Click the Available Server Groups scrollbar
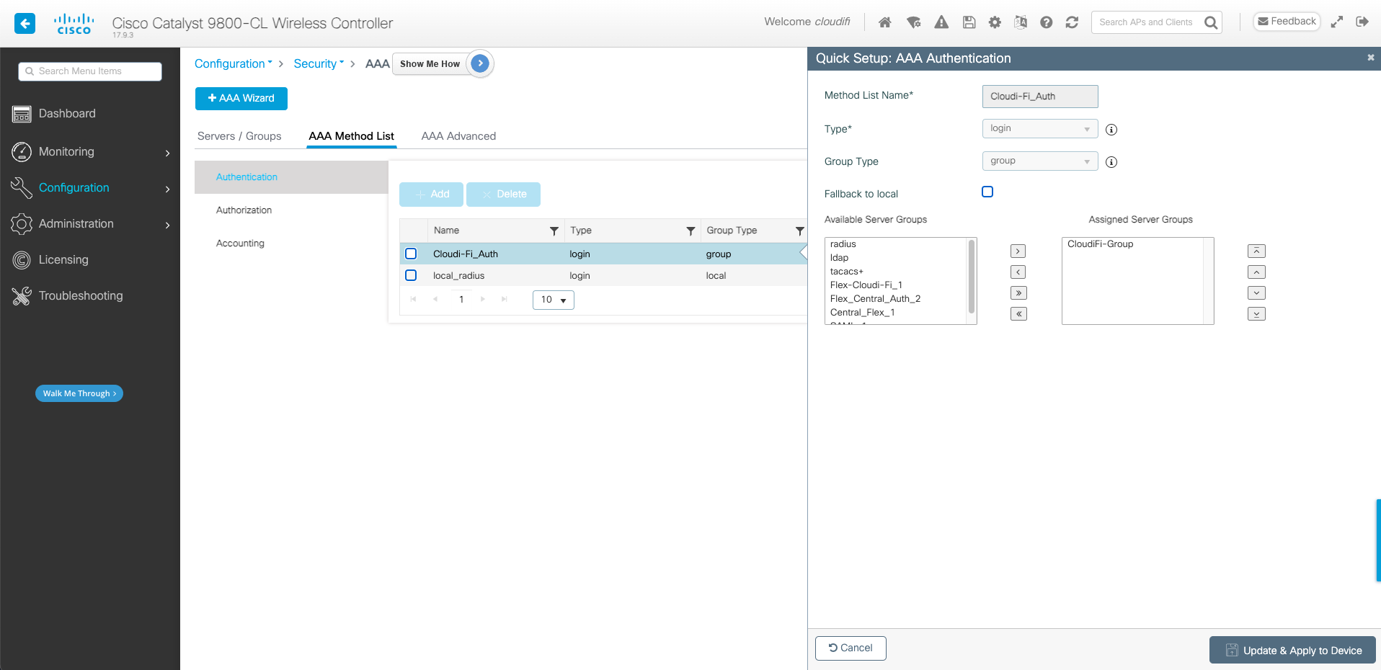The height and width of the screenshot is (670, 1381). 972,277
